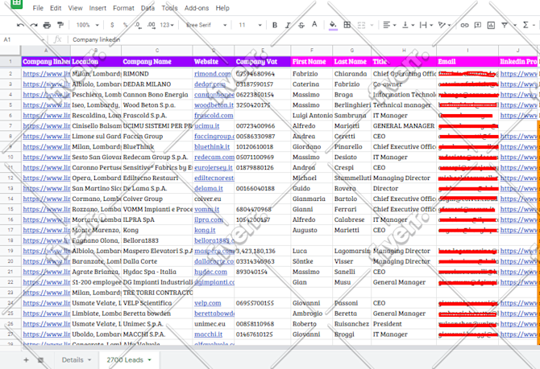This screenshot has width=540, height=369.
Task: Open the Add-ons menu
Action: pyautogui.click(x=197, y=8)
